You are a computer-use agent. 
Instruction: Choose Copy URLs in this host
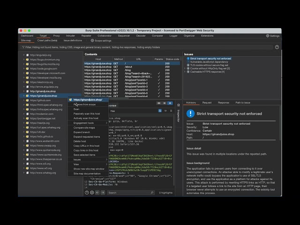click(x=88, y=146)
